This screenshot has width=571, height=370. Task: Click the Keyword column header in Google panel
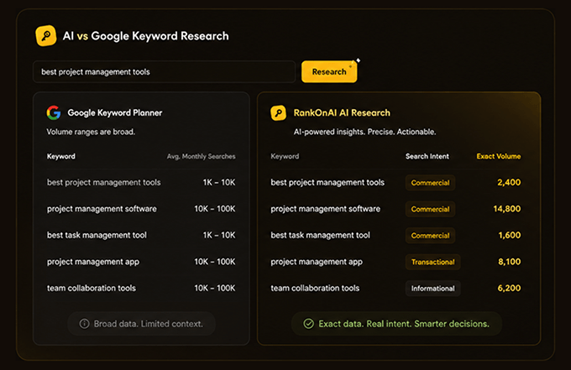coord(61,156)
